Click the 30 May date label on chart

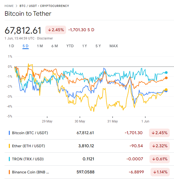pyautogui.click(x=80, y=121)
